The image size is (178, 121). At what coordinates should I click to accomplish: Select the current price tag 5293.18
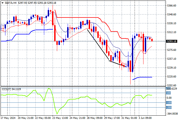[172, 41]
